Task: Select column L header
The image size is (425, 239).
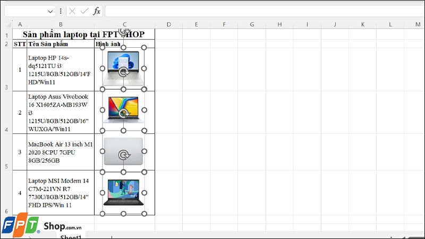Action: point(390,24)
